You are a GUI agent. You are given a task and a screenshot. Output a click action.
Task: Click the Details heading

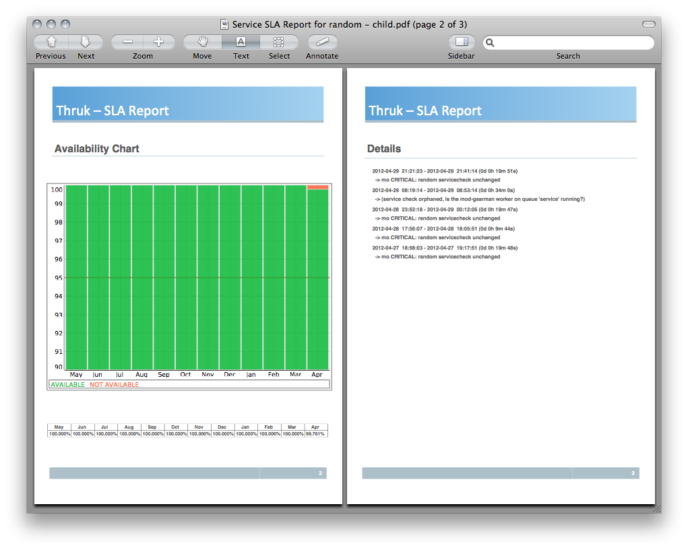[384, 149]
